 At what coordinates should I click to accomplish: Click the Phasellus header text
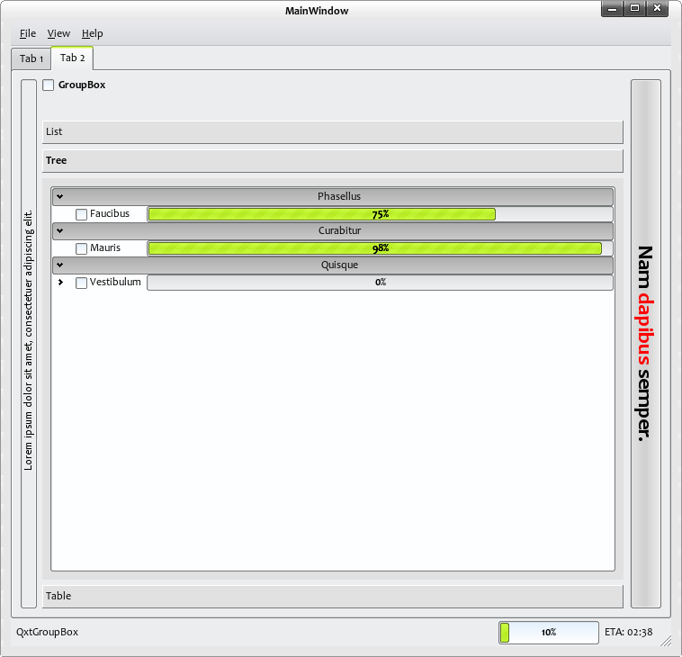pos(339,196)
